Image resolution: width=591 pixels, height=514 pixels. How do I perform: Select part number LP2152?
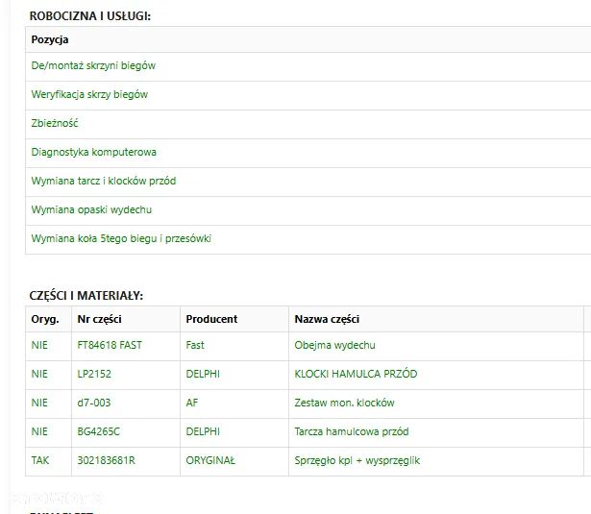[94, 374]
